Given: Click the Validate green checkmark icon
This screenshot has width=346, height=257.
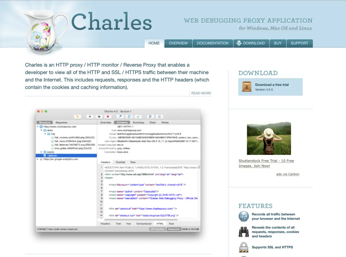Looking at the screenshot, I should pos(138,117).
